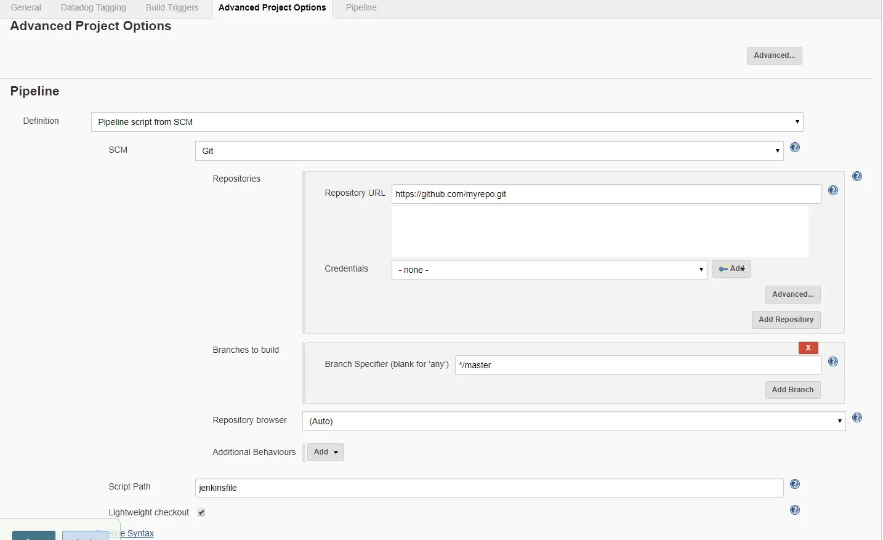Open the Datadog Tagging tab
The height and width of the screenshot is (540, 883).
point(94,8)
